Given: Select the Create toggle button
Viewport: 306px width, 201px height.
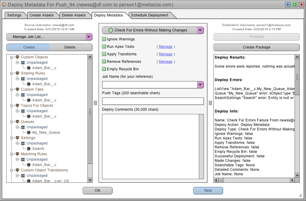Looking at the screenshot, I should click(28, 47).
